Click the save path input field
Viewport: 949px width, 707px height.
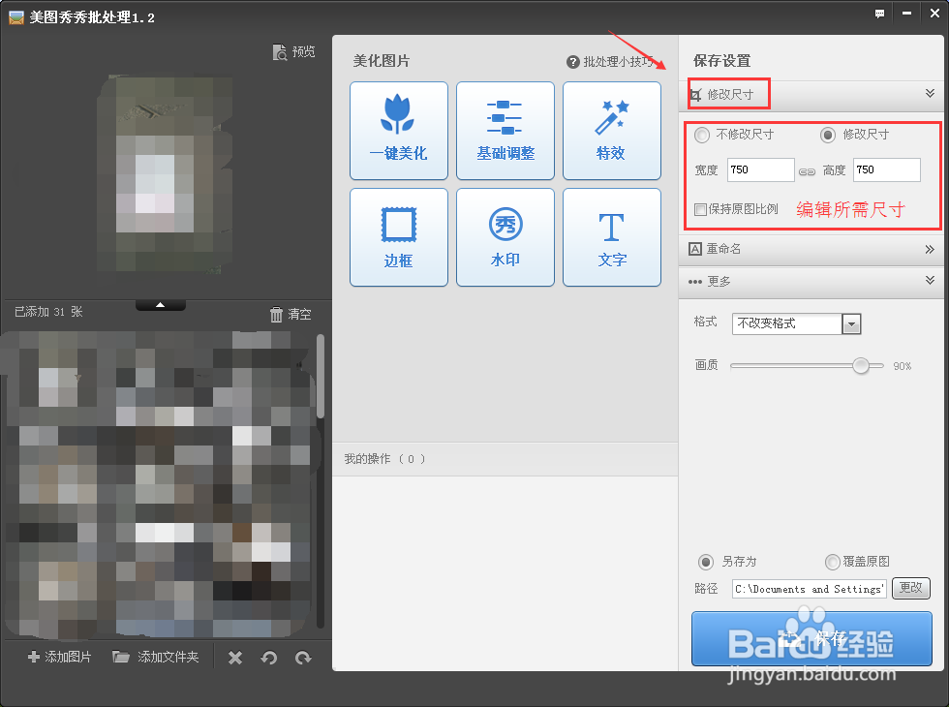point(808,588)
